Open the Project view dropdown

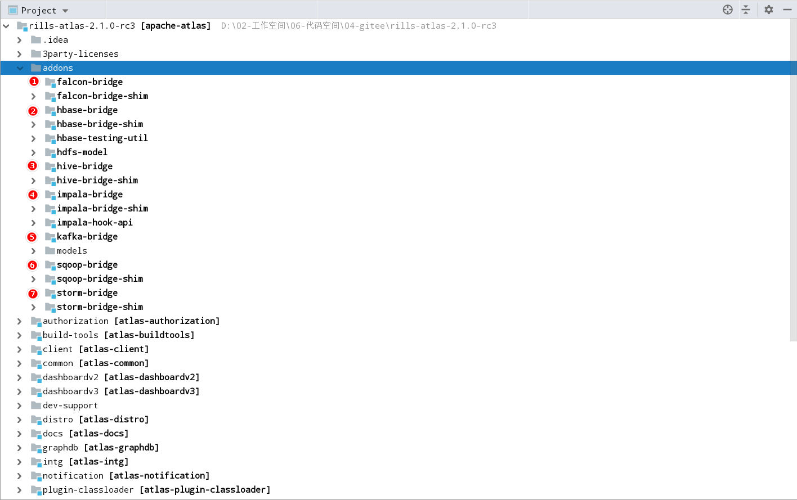[65, 11]
